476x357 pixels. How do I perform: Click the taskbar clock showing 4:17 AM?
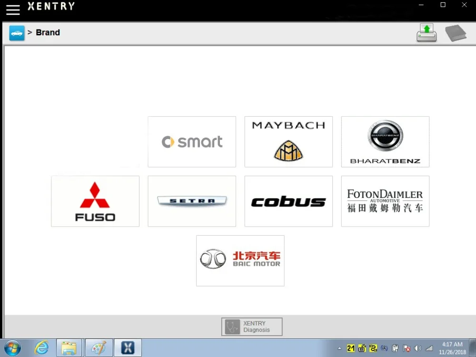tap(452, 348)
